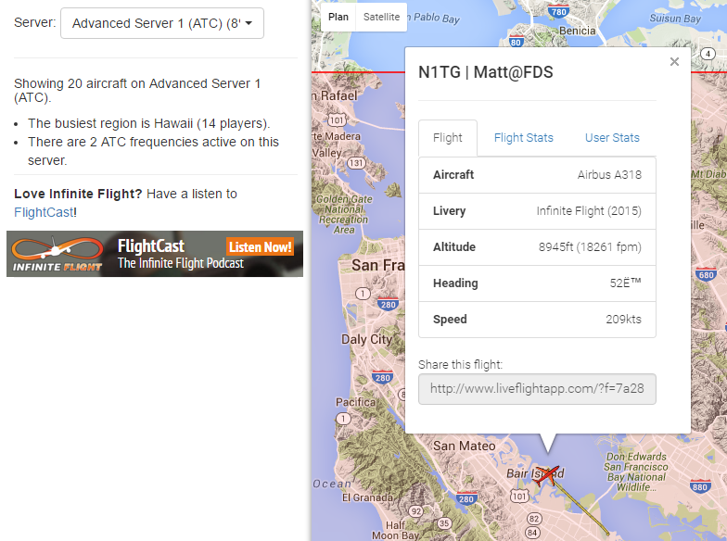The width and height of the screenshot is (727, 541).
Task: Click the Airbus A318 aircraft value
Action: coord(609,174)
